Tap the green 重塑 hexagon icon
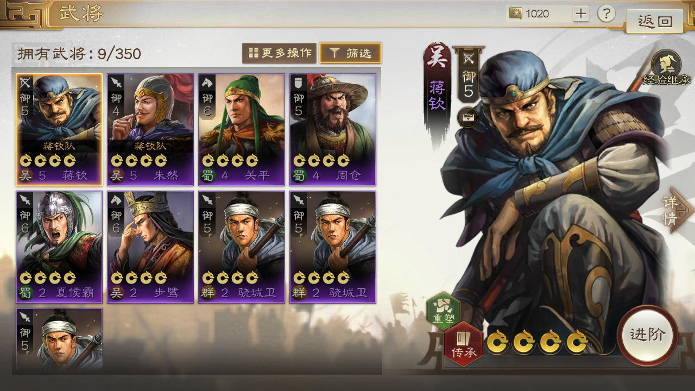Image resolution: width=695 pixels, height=391 pixels. [444, 311]
